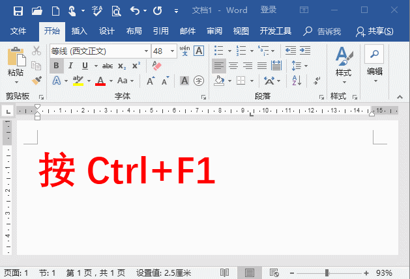Apply red font color
This screenshot has width=410, height=279.
[100, 81]
